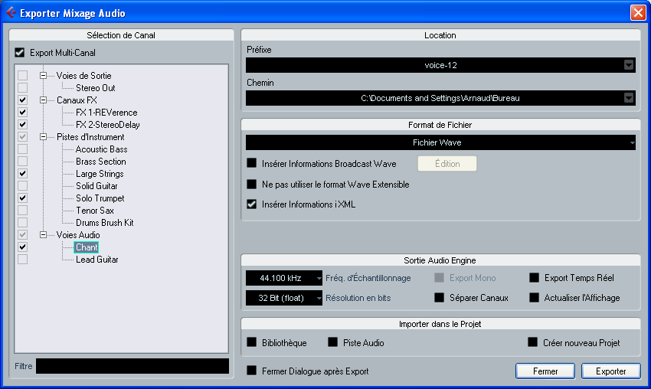Disable Insérer Informations iXML
This screenshot has width=651, height=389.
click(x=252, y=204)
